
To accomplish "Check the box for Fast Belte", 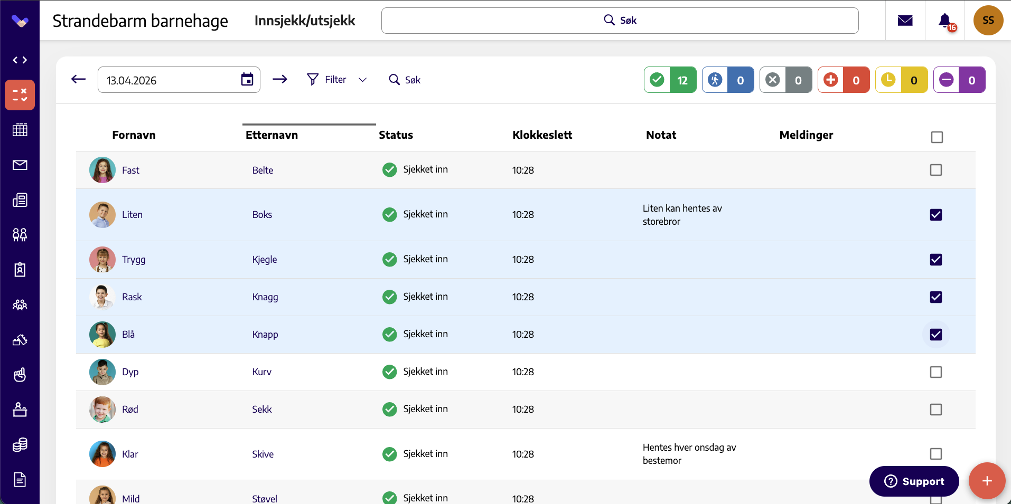I will [936, 170].
